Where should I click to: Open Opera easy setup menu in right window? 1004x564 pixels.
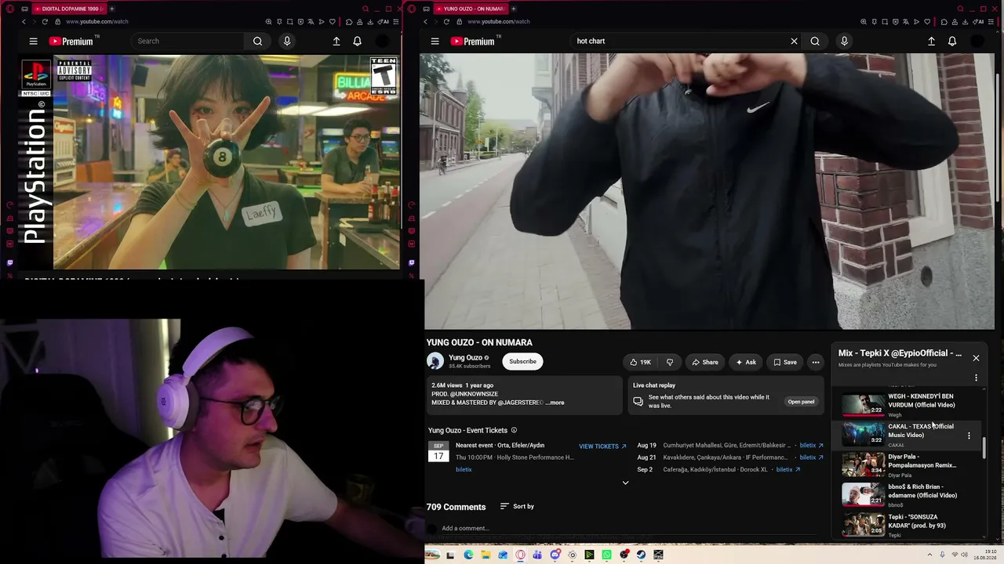991,21
